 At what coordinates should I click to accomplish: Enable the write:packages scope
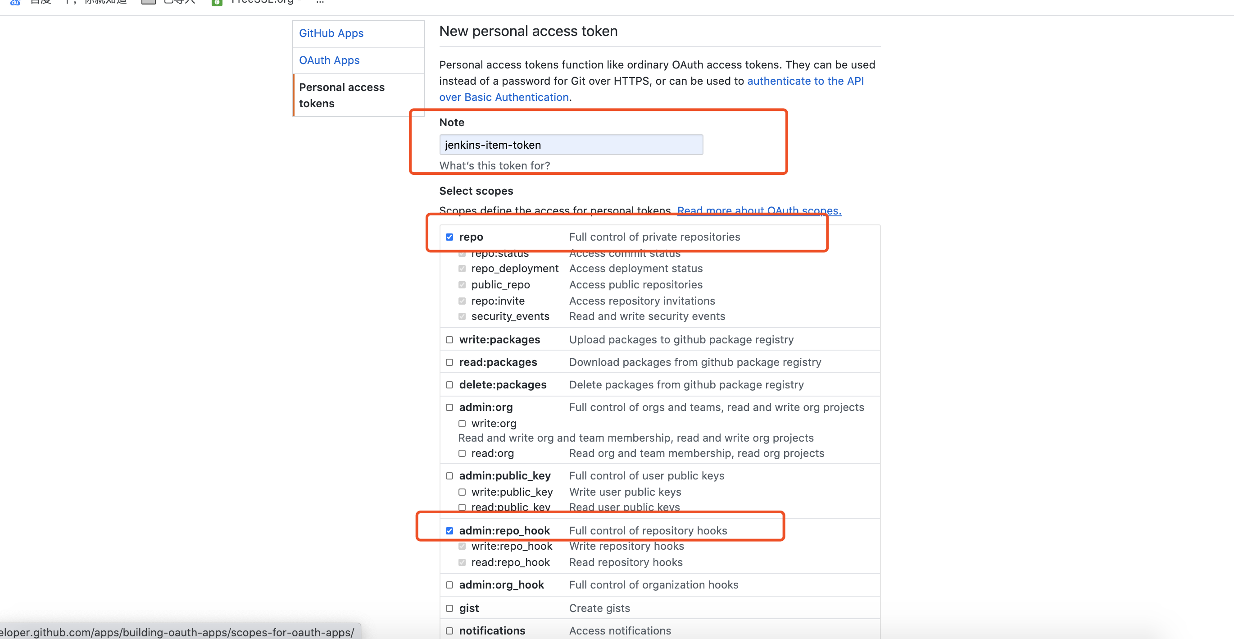449,340
